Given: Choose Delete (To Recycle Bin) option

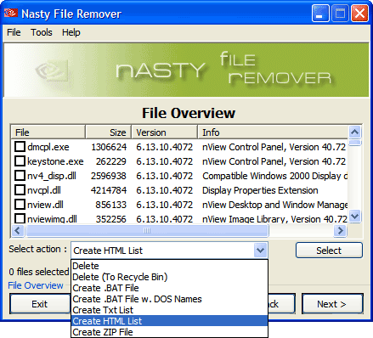Looking at the screenshot, I should (169, 277).
